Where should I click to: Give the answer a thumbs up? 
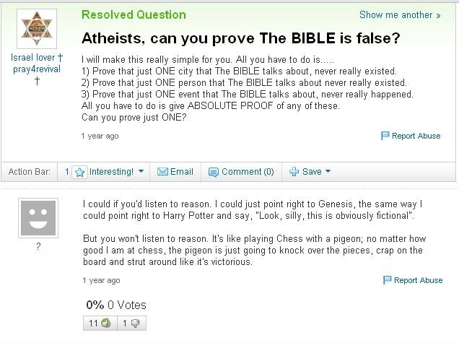(x=105, y=323)
